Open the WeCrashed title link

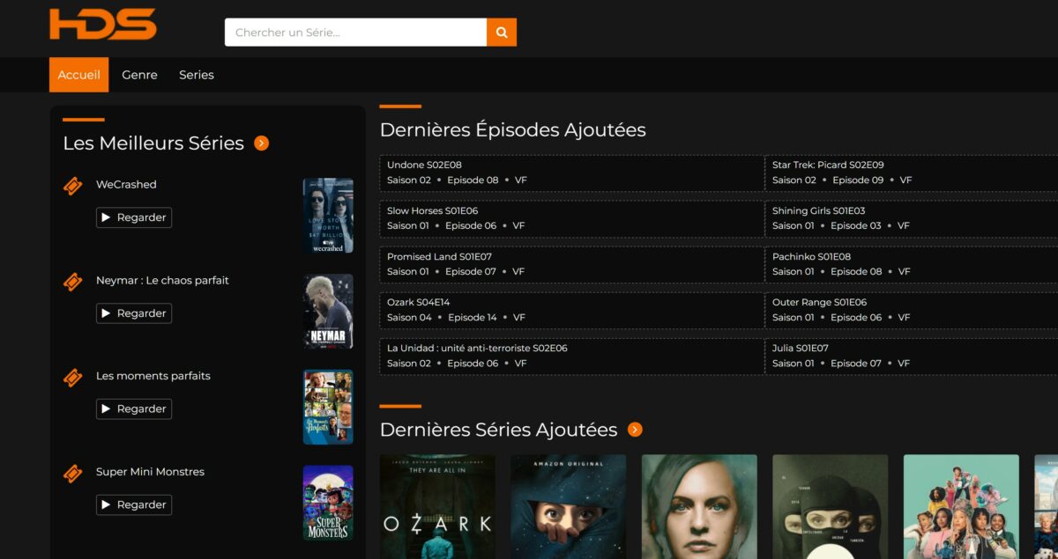coord(126,185)
